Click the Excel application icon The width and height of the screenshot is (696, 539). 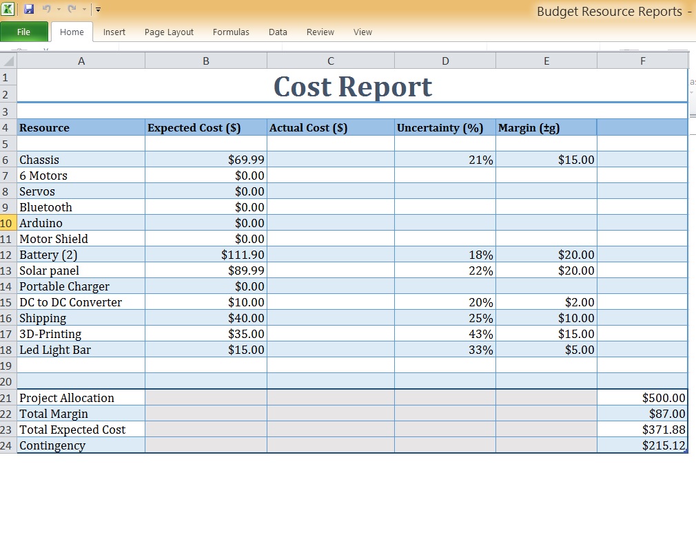coord(8,9)
